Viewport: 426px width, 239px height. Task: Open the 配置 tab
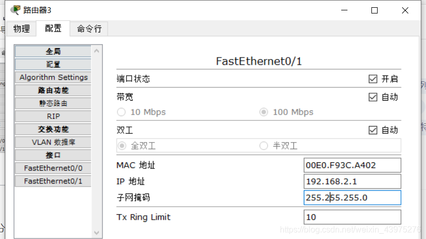(53, 28)
